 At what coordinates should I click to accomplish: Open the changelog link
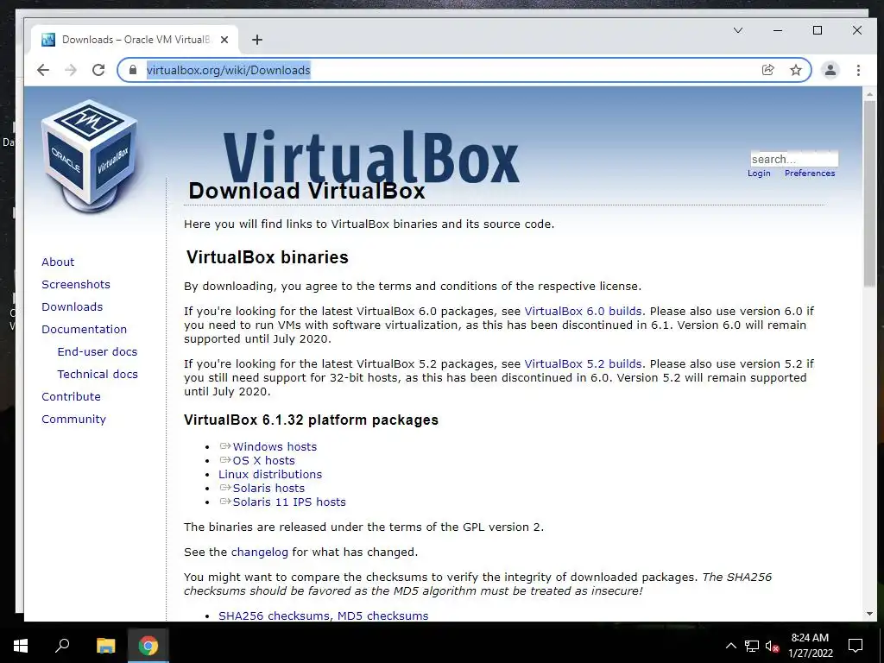coord(259,552)
